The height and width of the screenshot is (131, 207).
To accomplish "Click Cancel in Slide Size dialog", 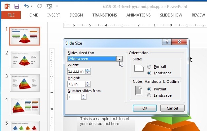I will 172,108.
